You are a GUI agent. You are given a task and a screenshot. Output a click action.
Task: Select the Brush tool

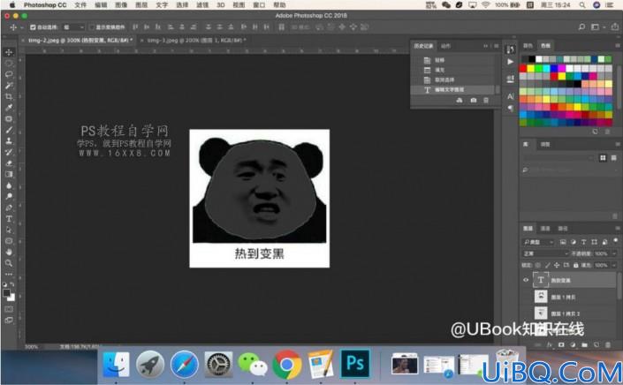[x=9, y=130]
